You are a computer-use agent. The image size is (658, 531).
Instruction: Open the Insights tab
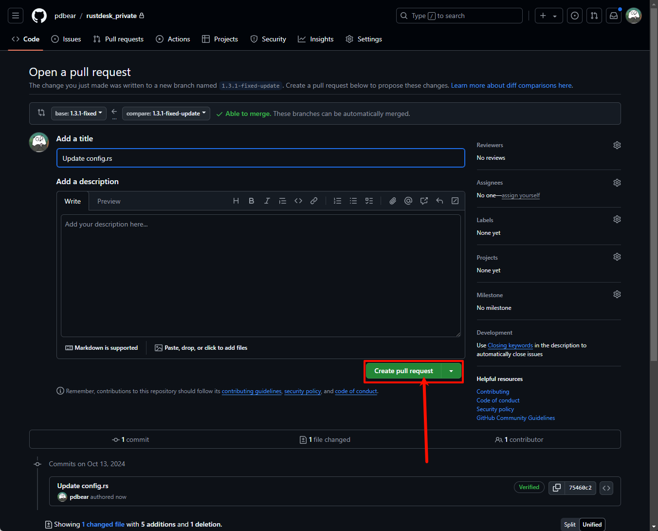click(x=316, y=39)
